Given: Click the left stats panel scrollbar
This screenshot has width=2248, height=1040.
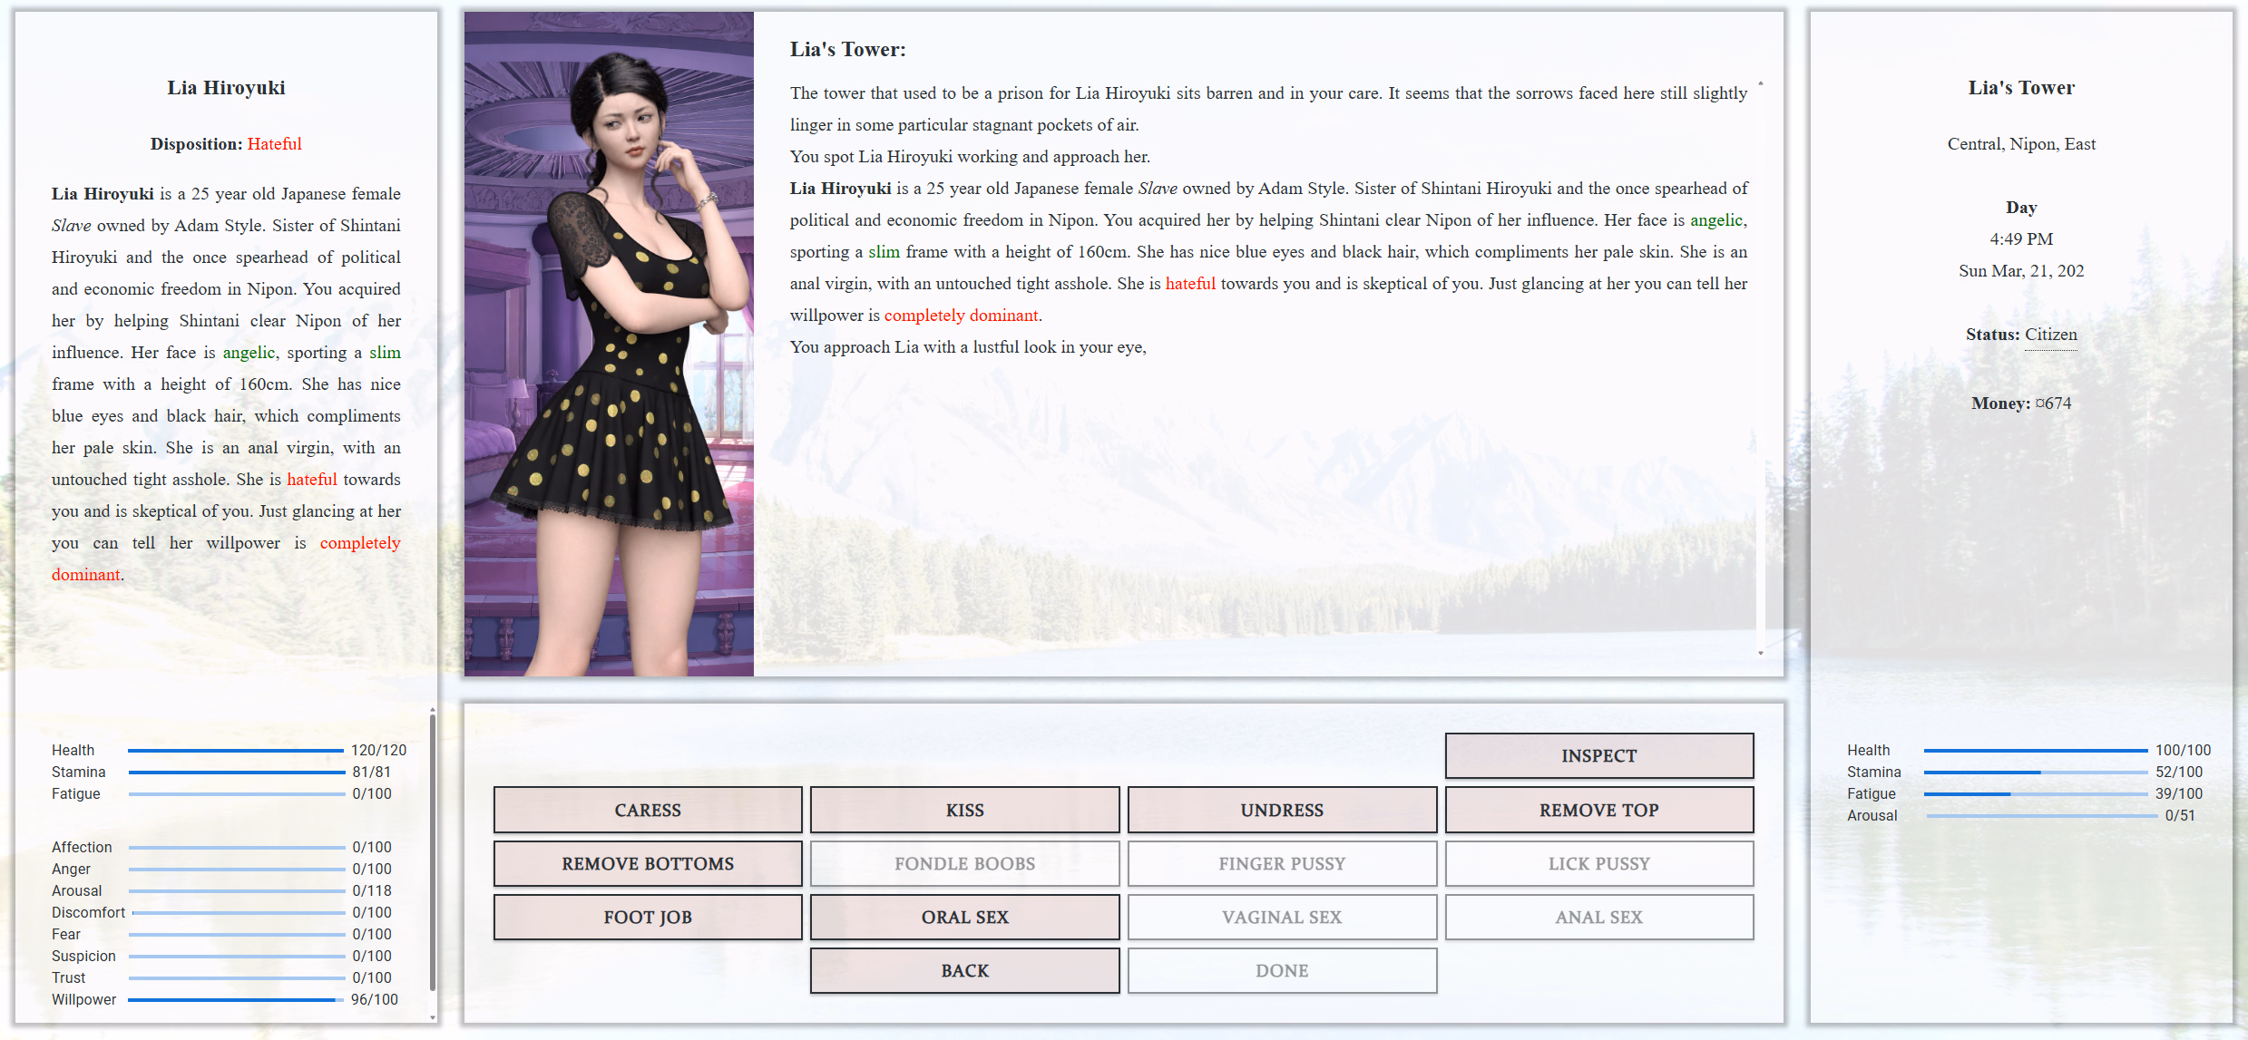Looking at the screenshot, I should [x=432, y=852].
